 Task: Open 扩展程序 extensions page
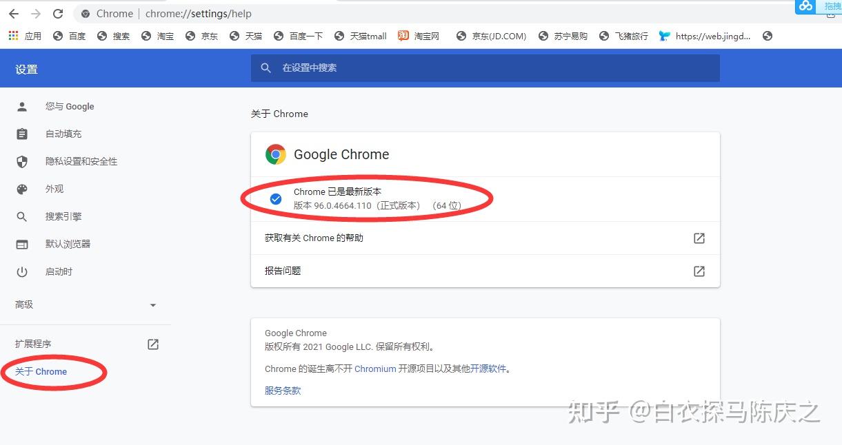pyautogui.click(x=33, y=344)
